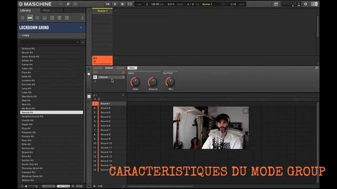The height and width of the screenshot is (189, 337).
Task: Select Down South Kit in the results list
Action: click(31, 57)
